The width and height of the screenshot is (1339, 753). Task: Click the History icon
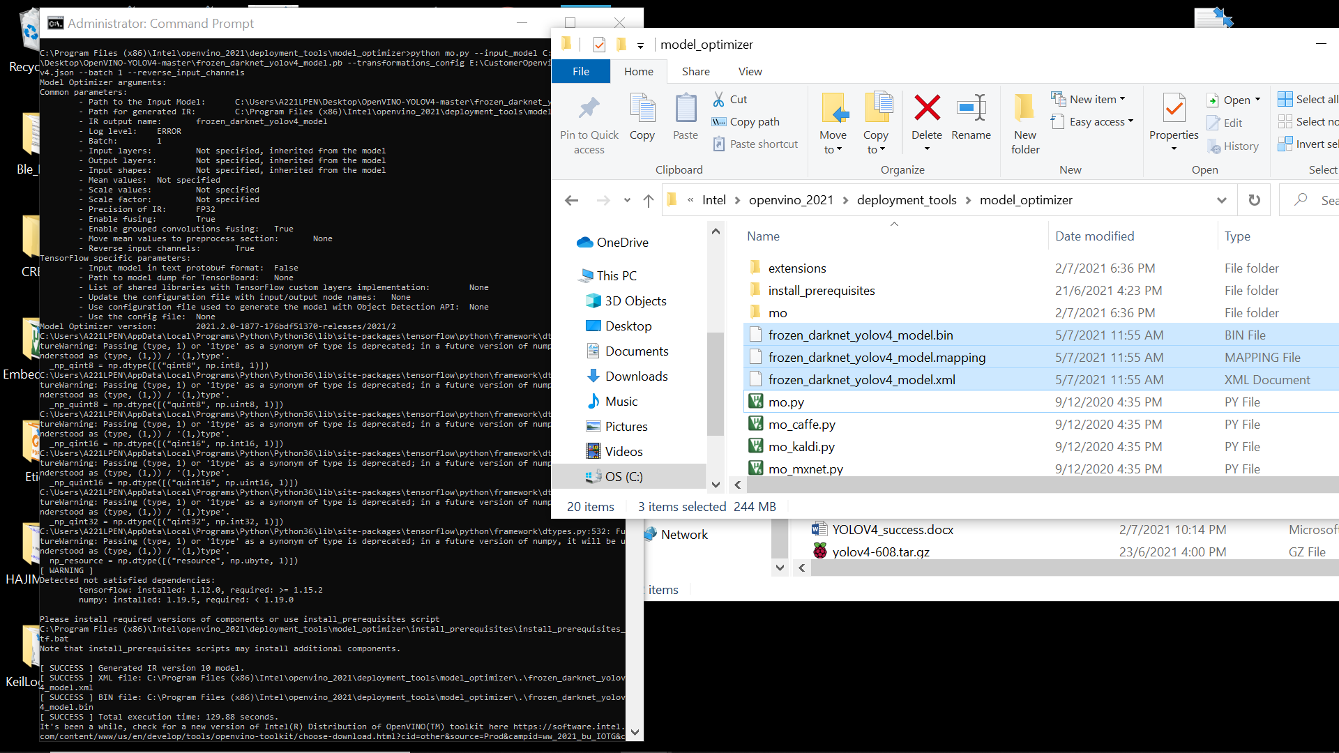1233,146
